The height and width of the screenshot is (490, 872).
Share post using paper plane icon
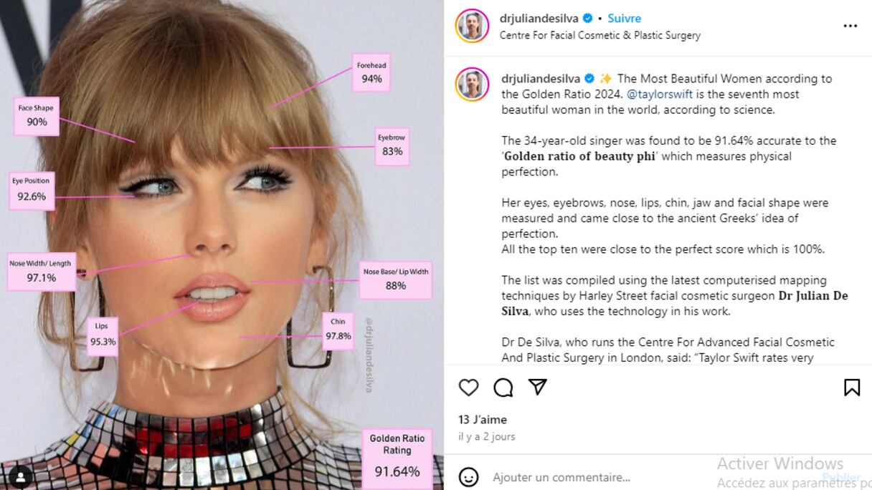[538, 387]
